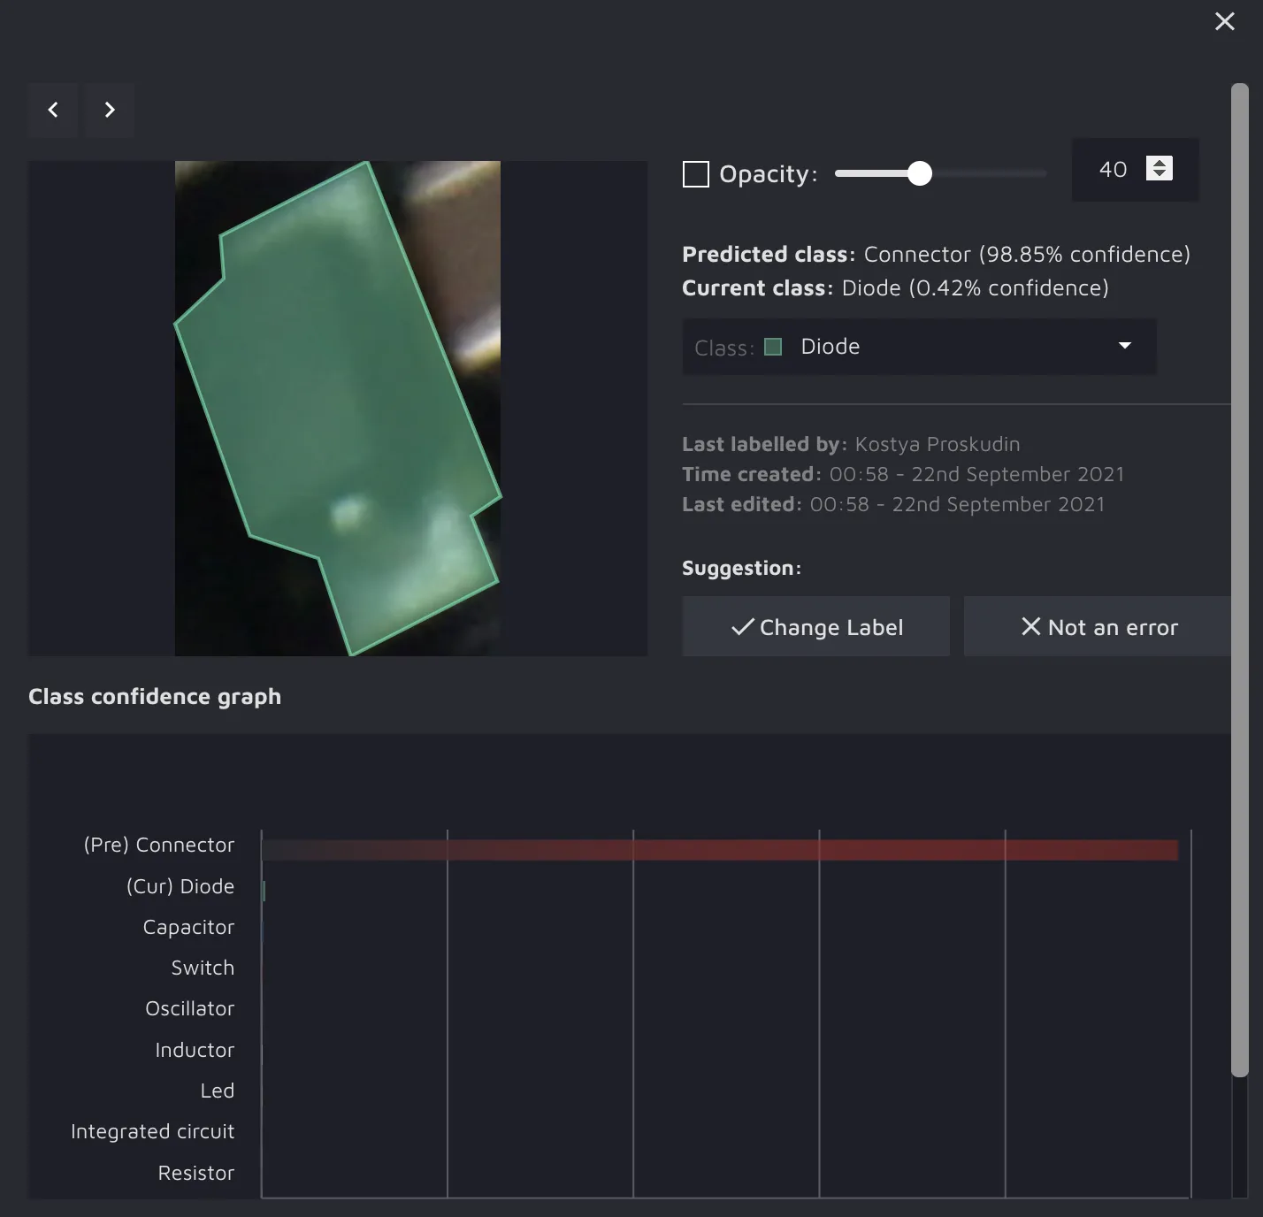Go to the previous annotation arrow
This screenshot has height=1217, width=1263.
(53, 110)
